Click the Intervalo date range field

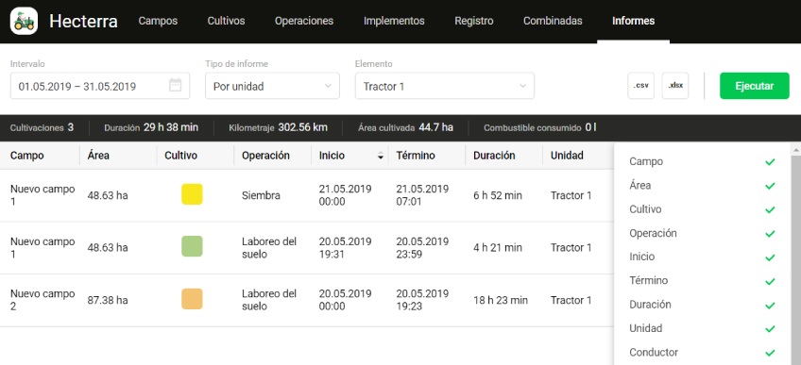click(x=100, y=86)
